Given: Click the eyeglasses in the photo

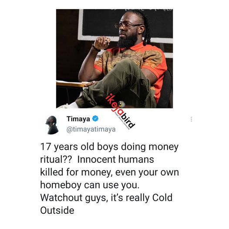Looking at the screenshot, I should coord(128,26).
